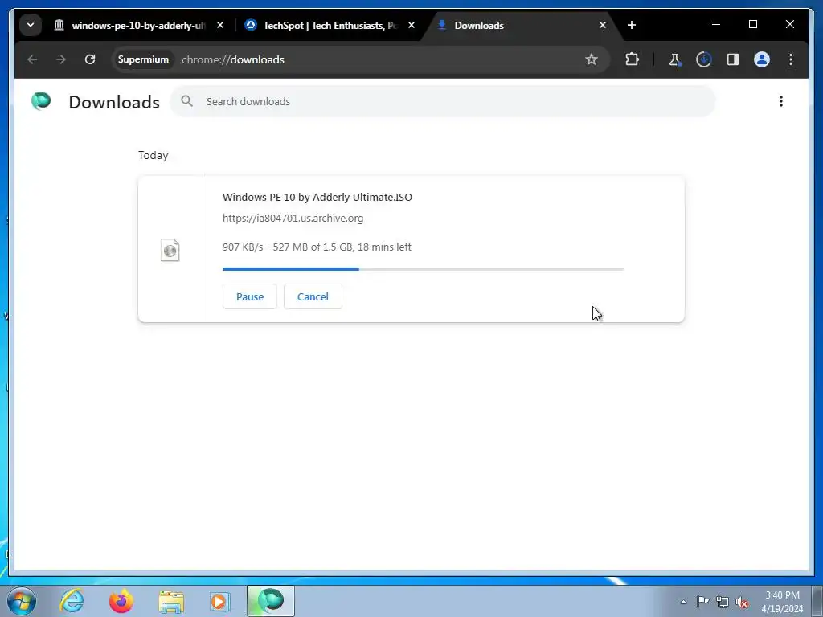
Task: Open the Downloads page more actions menu
Action: [x=781, y=101]
